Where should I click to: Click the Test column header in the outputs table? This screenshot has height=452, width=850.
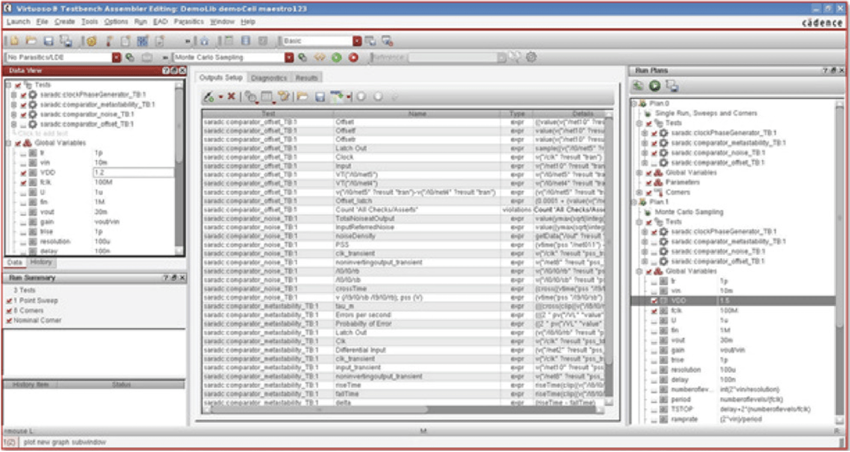coord(268,113)
